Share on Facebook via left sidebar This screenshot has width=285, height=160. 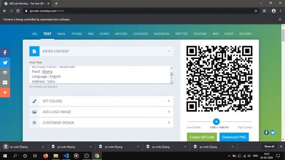(x=5, y=52)
